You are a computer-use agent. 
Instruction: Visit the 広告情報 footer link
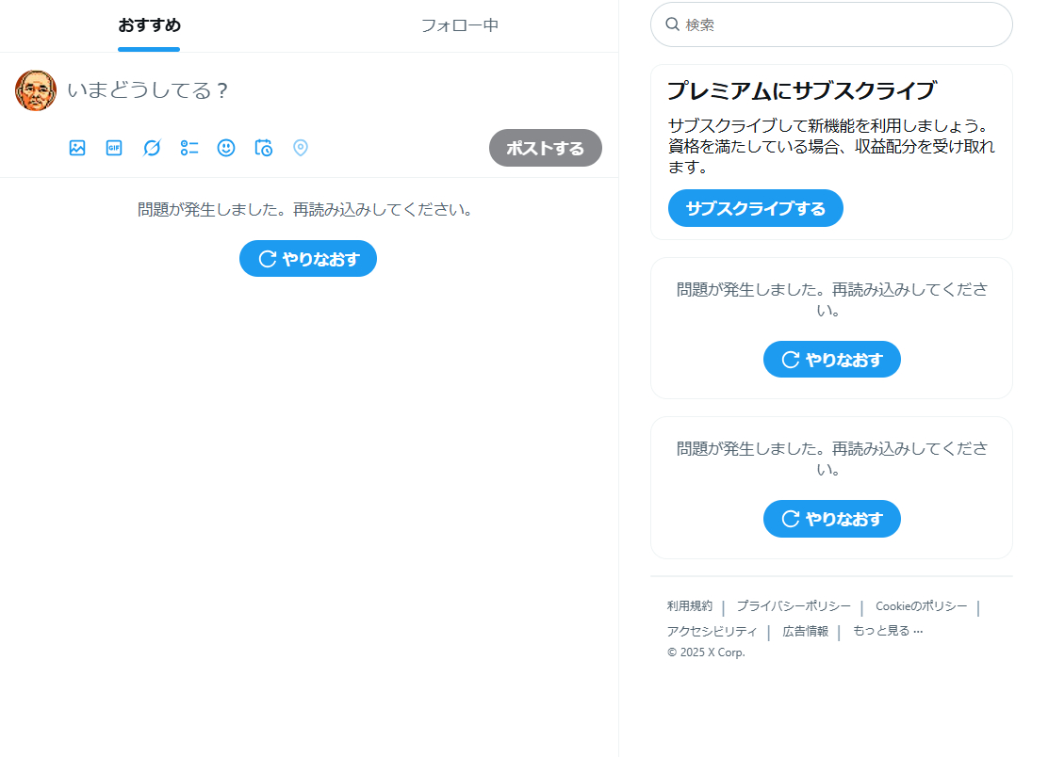tap(805, 631)
